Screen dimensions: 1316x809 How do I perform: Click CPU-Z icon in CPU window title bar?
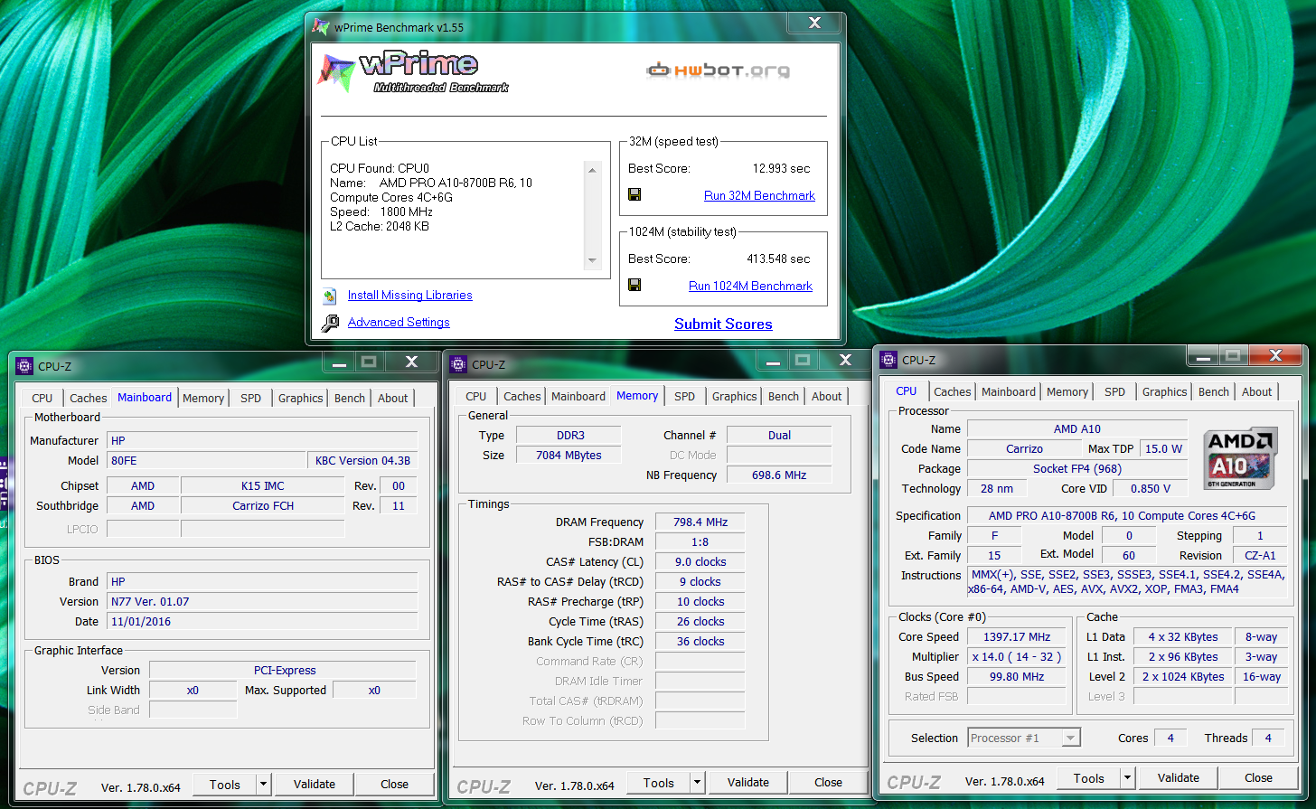click(x=888, y=360)
